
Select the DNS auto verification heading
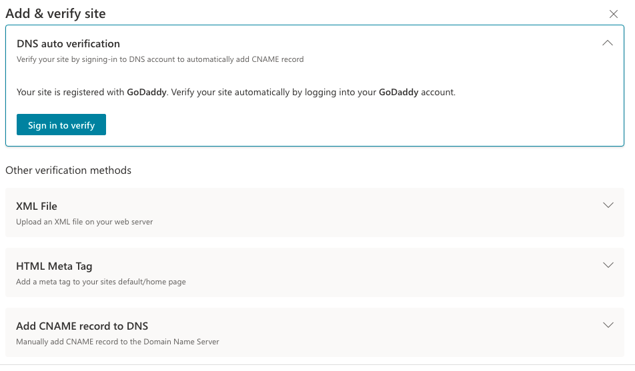pos(68,44)
